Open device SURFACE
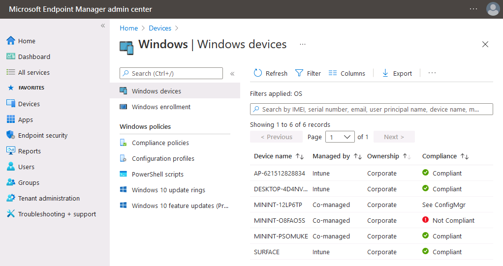 coord(267,252)
